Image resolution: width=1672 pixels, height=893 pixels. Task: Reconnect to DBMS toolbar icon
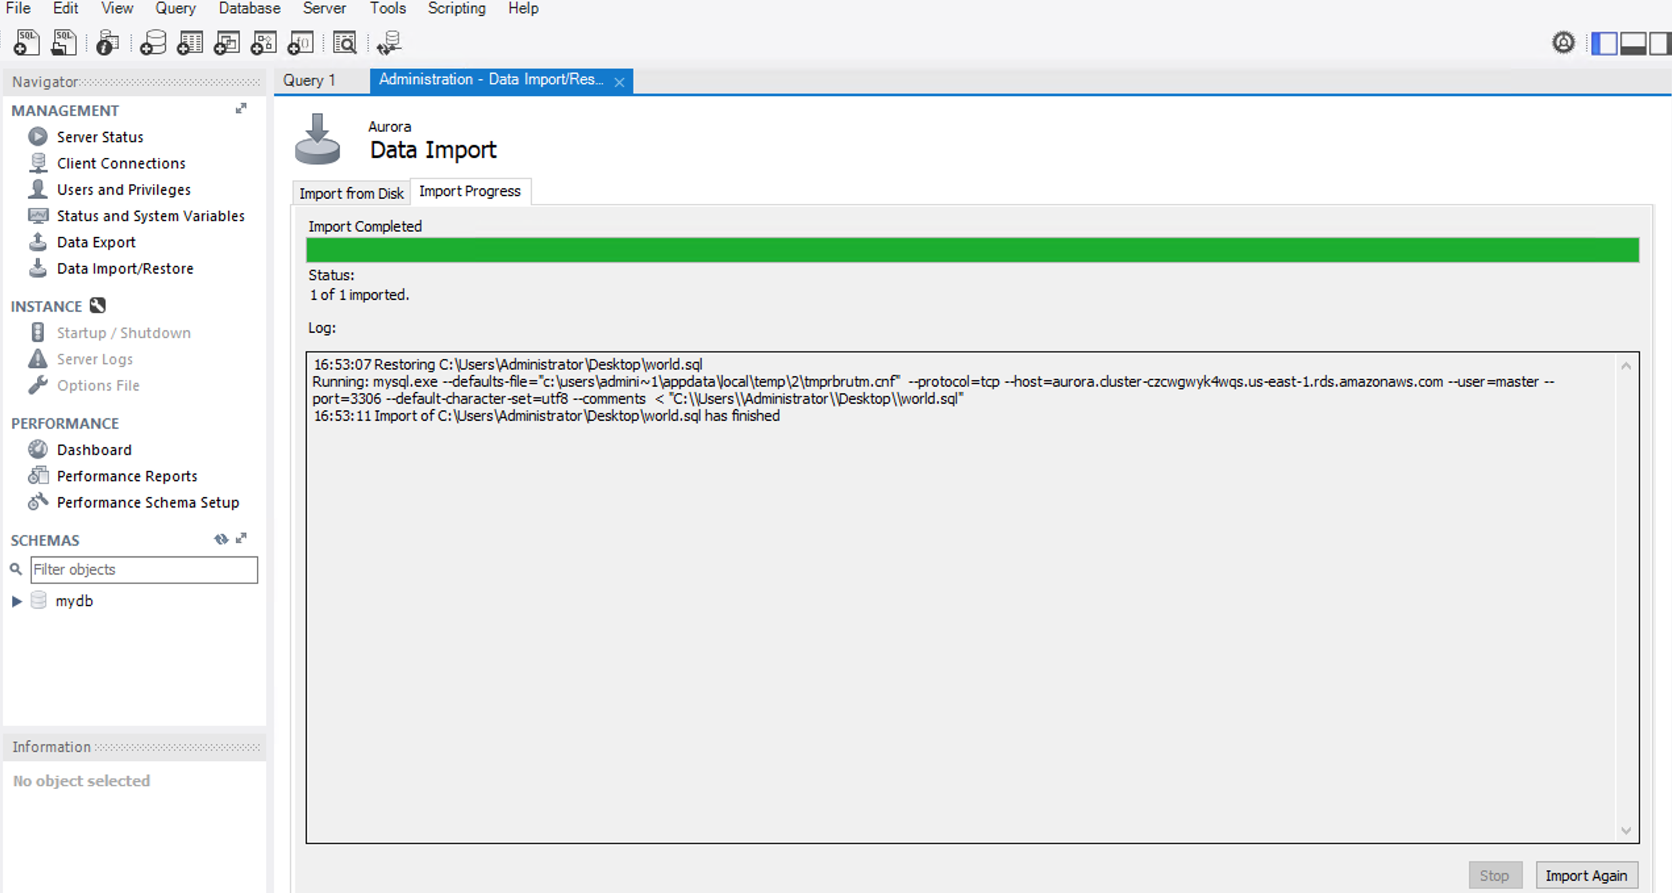point(389,43)
